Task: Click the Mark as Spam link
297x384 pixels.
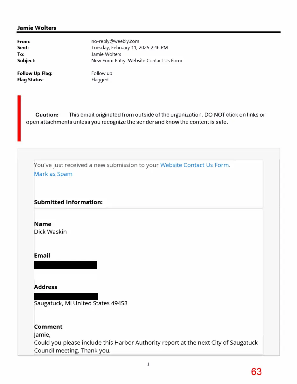Action: [x=53, y=174]
